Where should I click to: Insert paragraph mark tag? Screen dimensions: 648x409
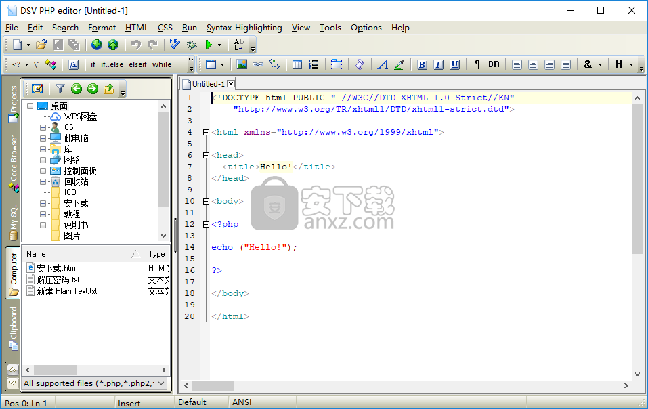coord(477,64)
